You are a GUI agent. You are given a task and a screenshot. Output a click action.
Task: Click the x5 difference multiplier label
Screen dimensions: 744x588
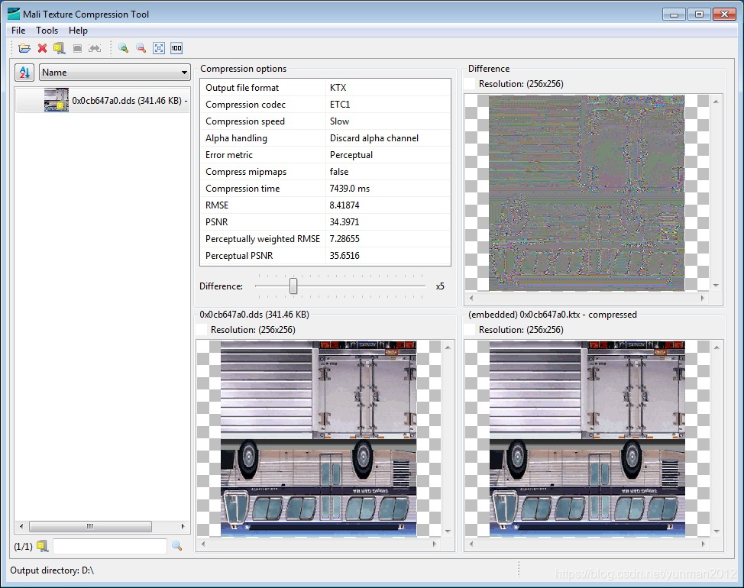tap(440, 286)
